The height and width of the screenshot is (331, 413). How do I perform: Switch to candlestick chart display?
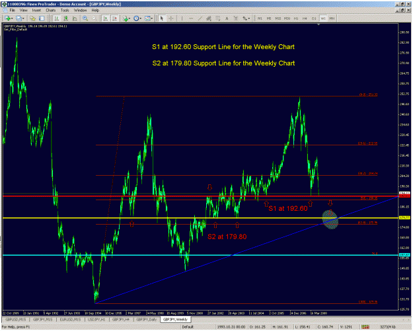(x=65, y=18)
